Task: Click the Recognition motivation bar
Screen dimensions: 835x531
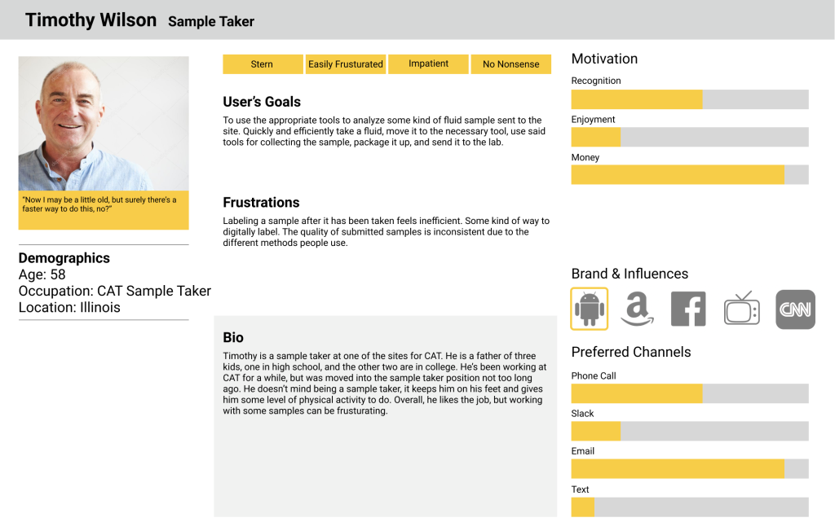Action: click(x=690, y=99)
